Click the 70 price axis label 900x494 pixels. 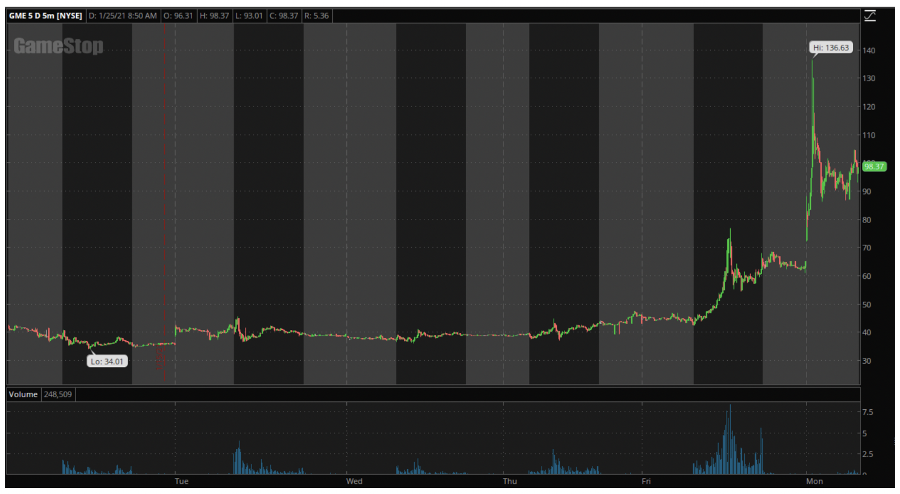(867, 247)
